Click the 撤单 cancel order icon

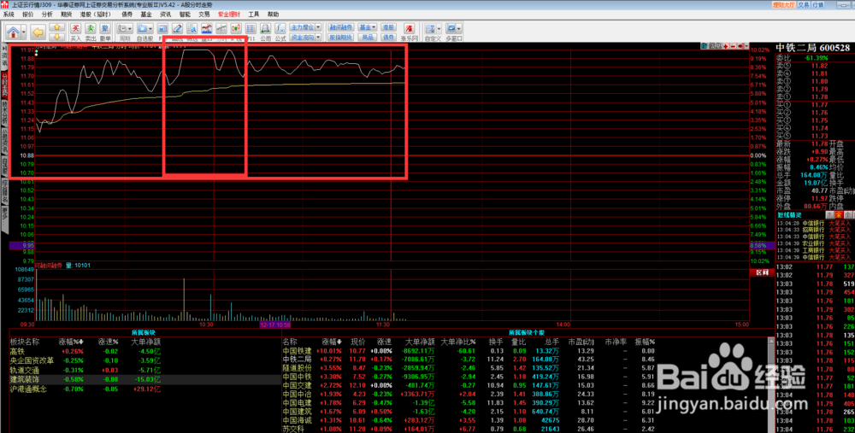[106, 32]
